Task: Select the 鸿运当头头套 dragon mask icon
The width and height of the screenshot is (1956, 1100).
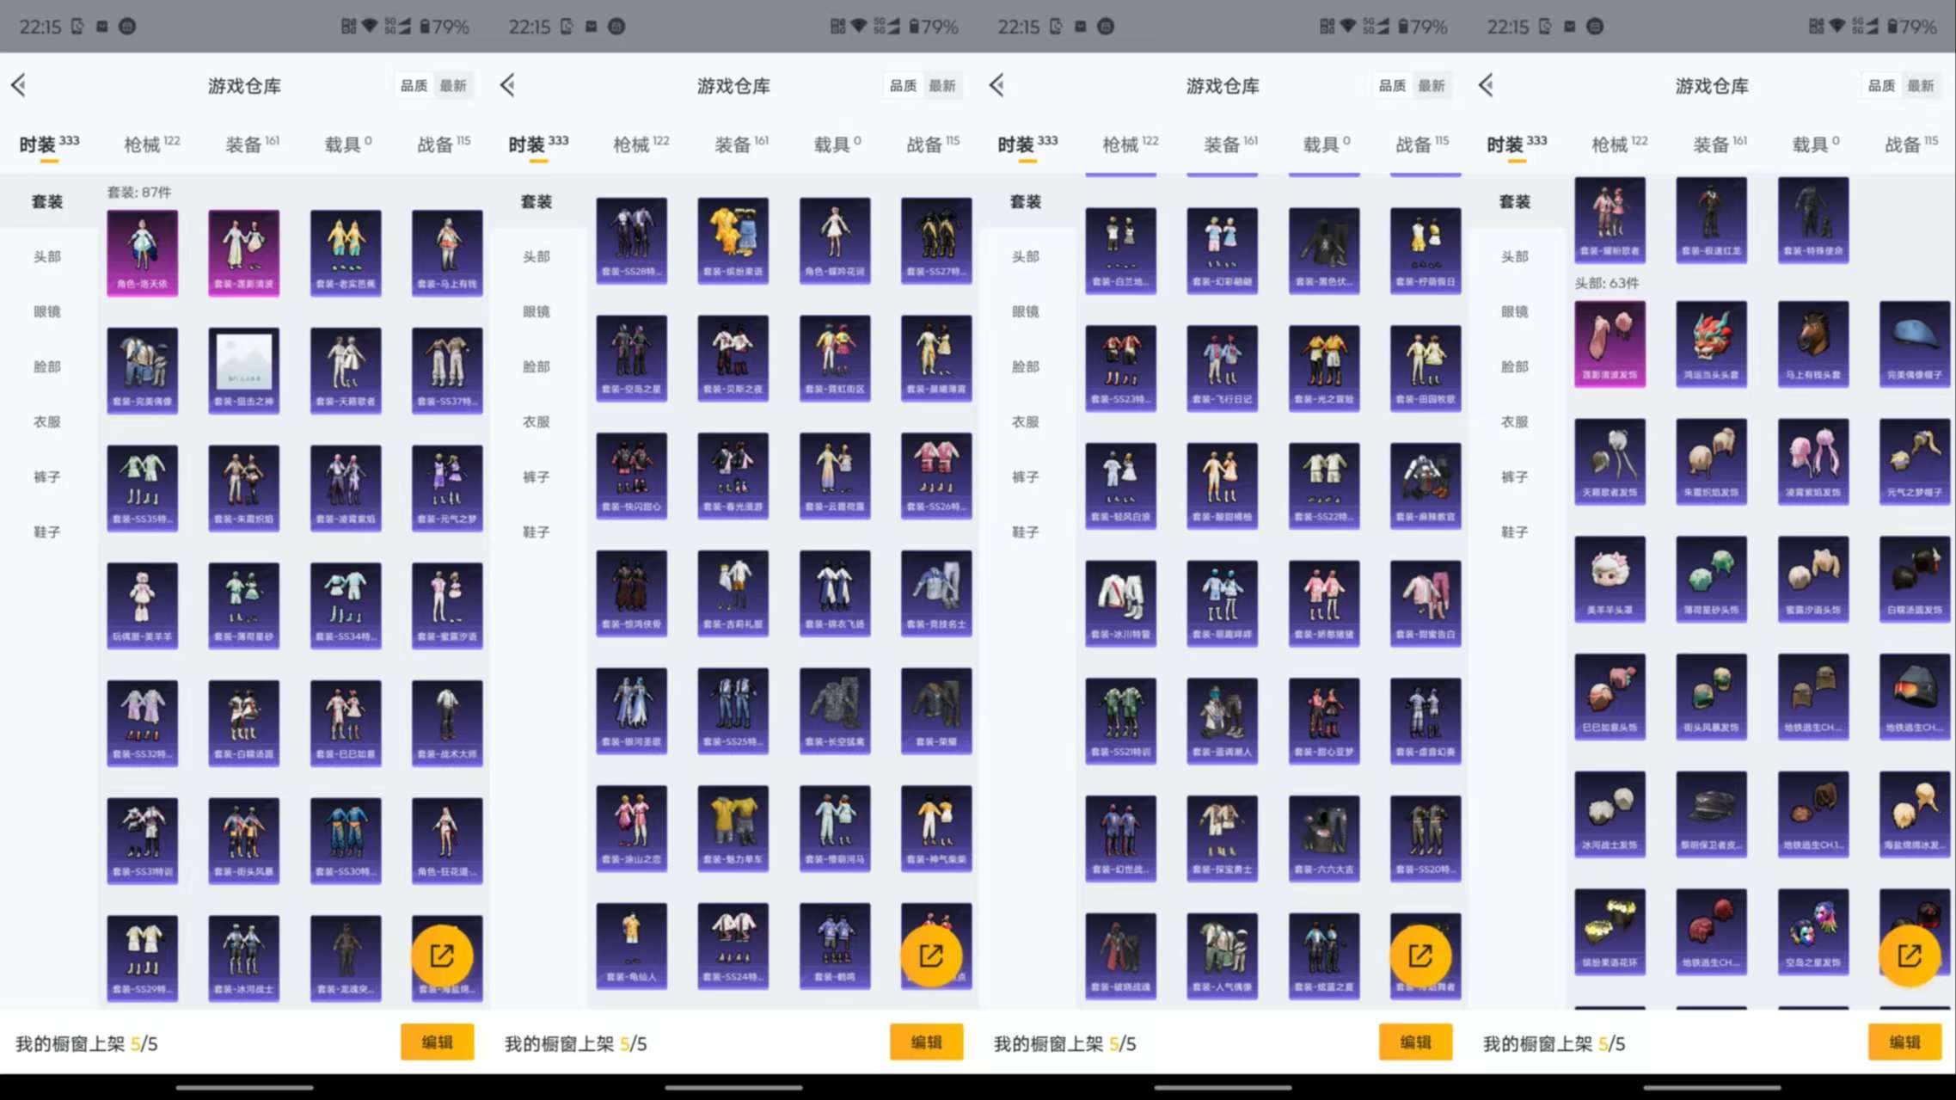Action: click(1711, 343)
